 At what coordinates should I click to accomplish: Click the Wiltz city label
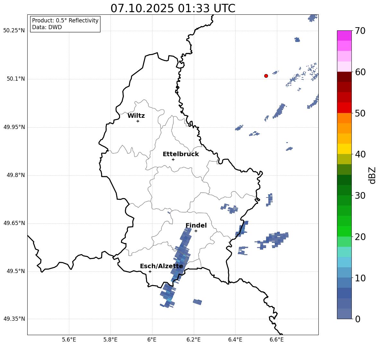[136, 116]
